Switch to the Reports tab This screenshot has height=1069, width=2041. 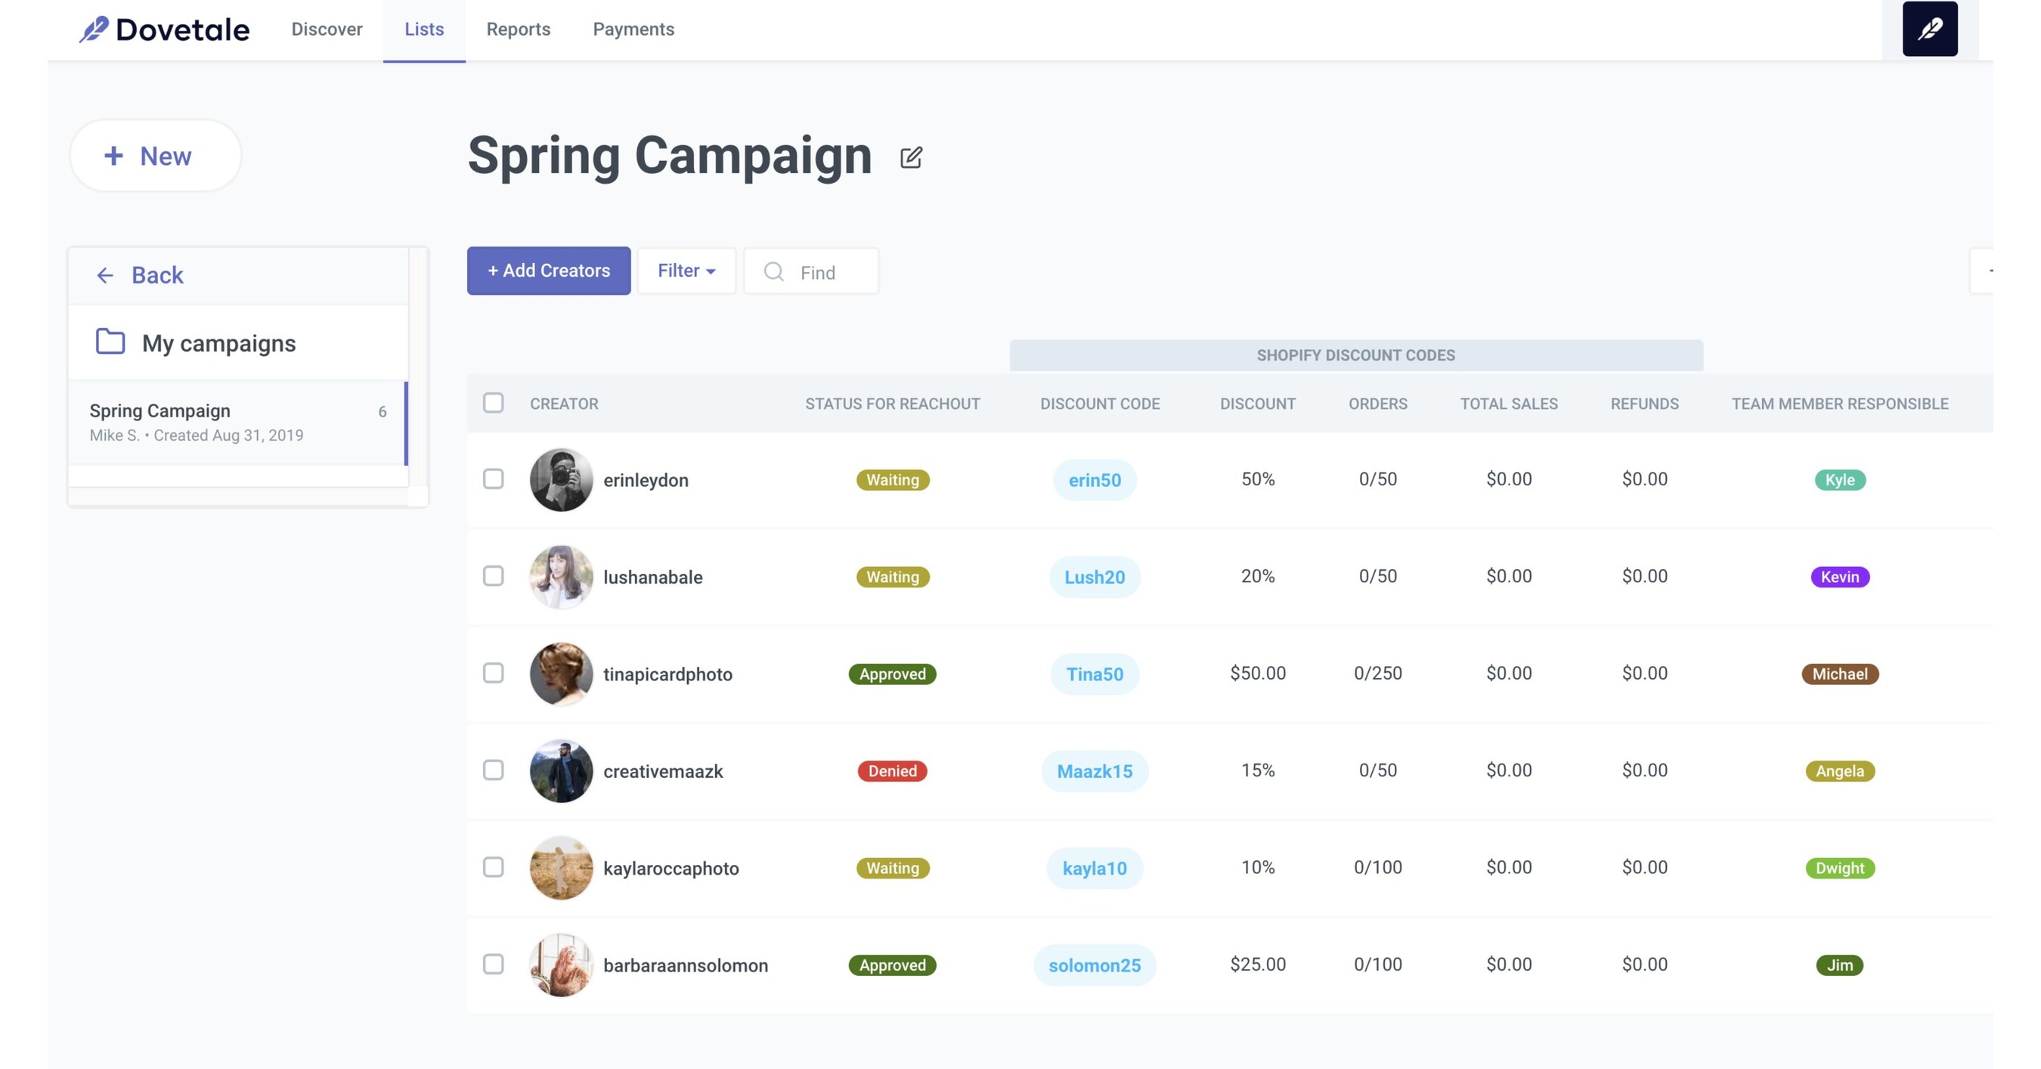click(x=518, y=29)
